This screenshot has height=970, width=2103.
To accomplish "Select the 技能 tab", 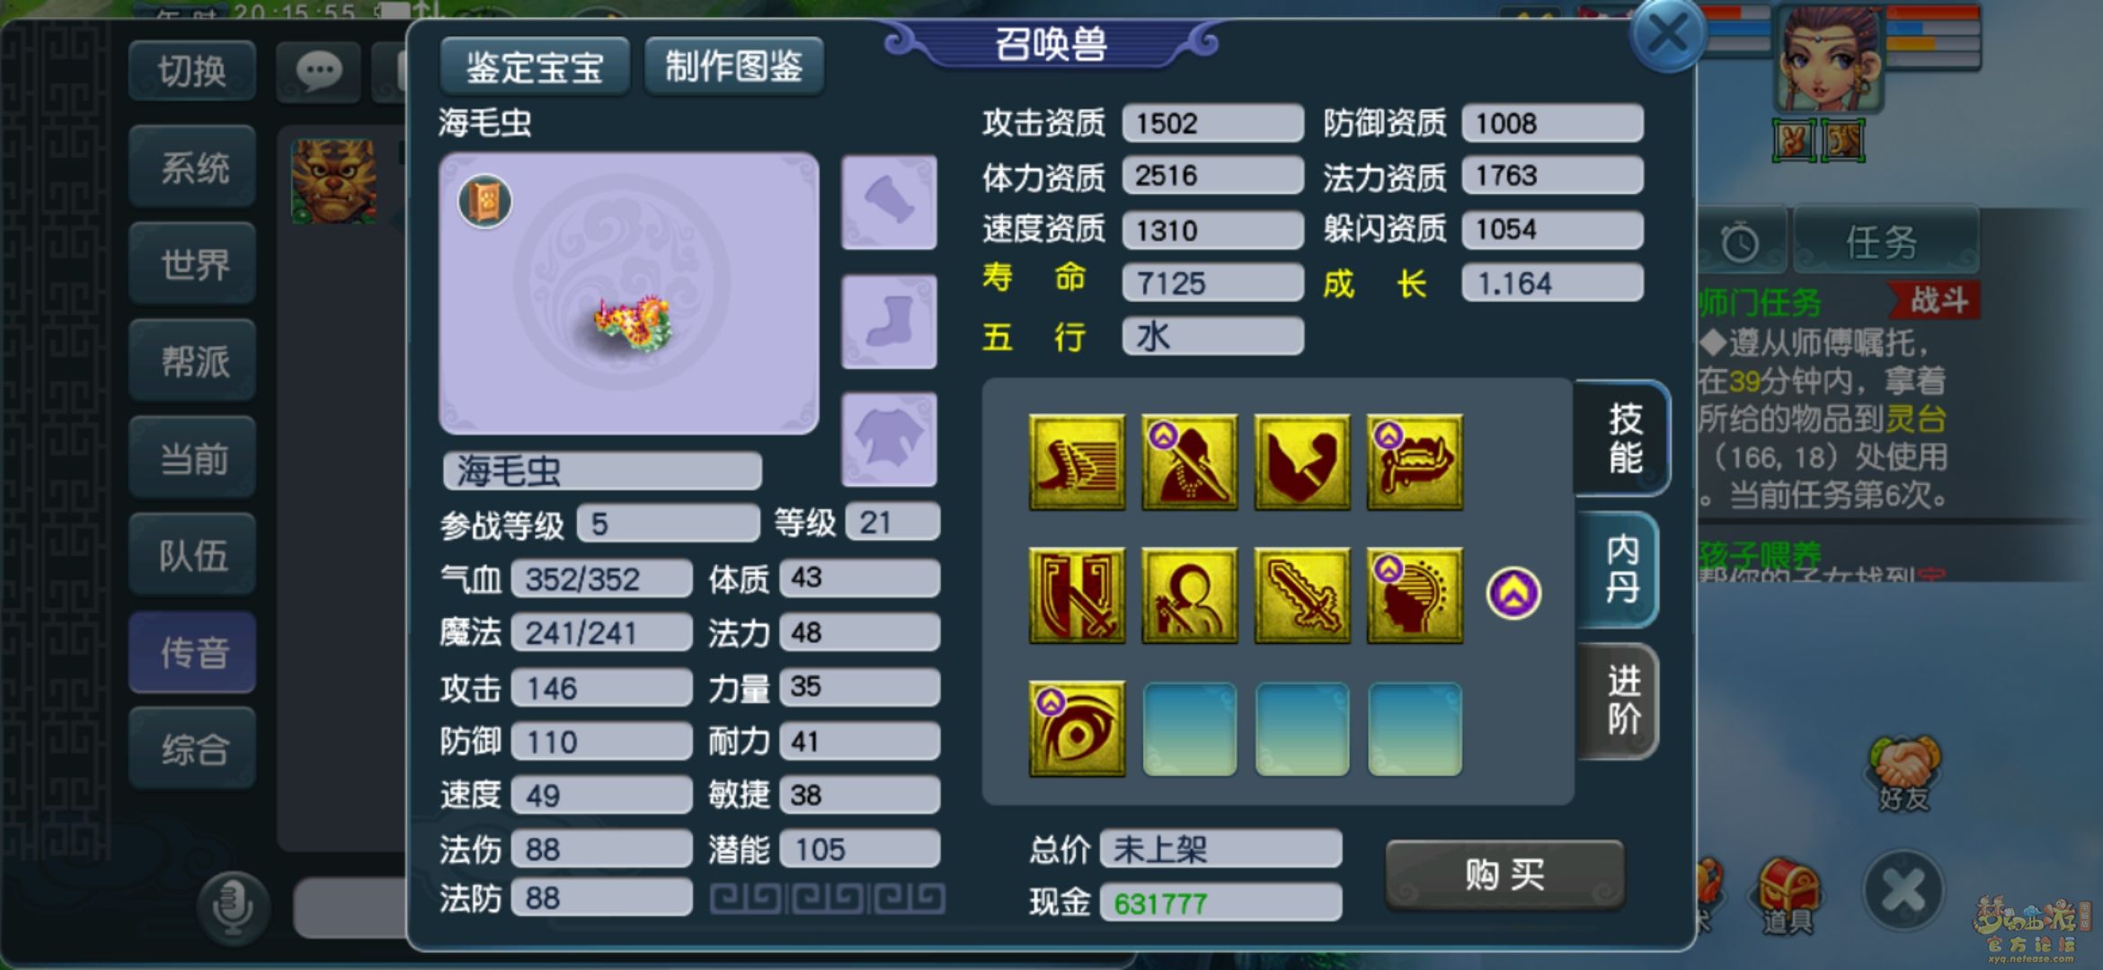I will pos(1623,438).
